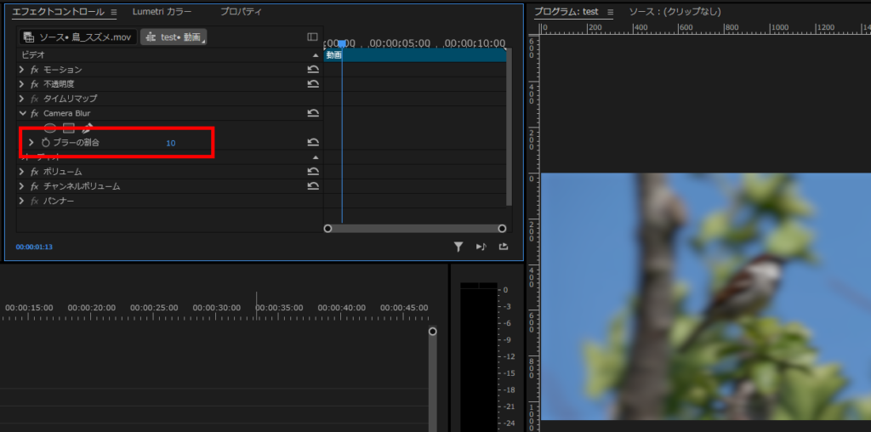
Task: Reset the Camera Blur effect
Action: tap(313, 113)
